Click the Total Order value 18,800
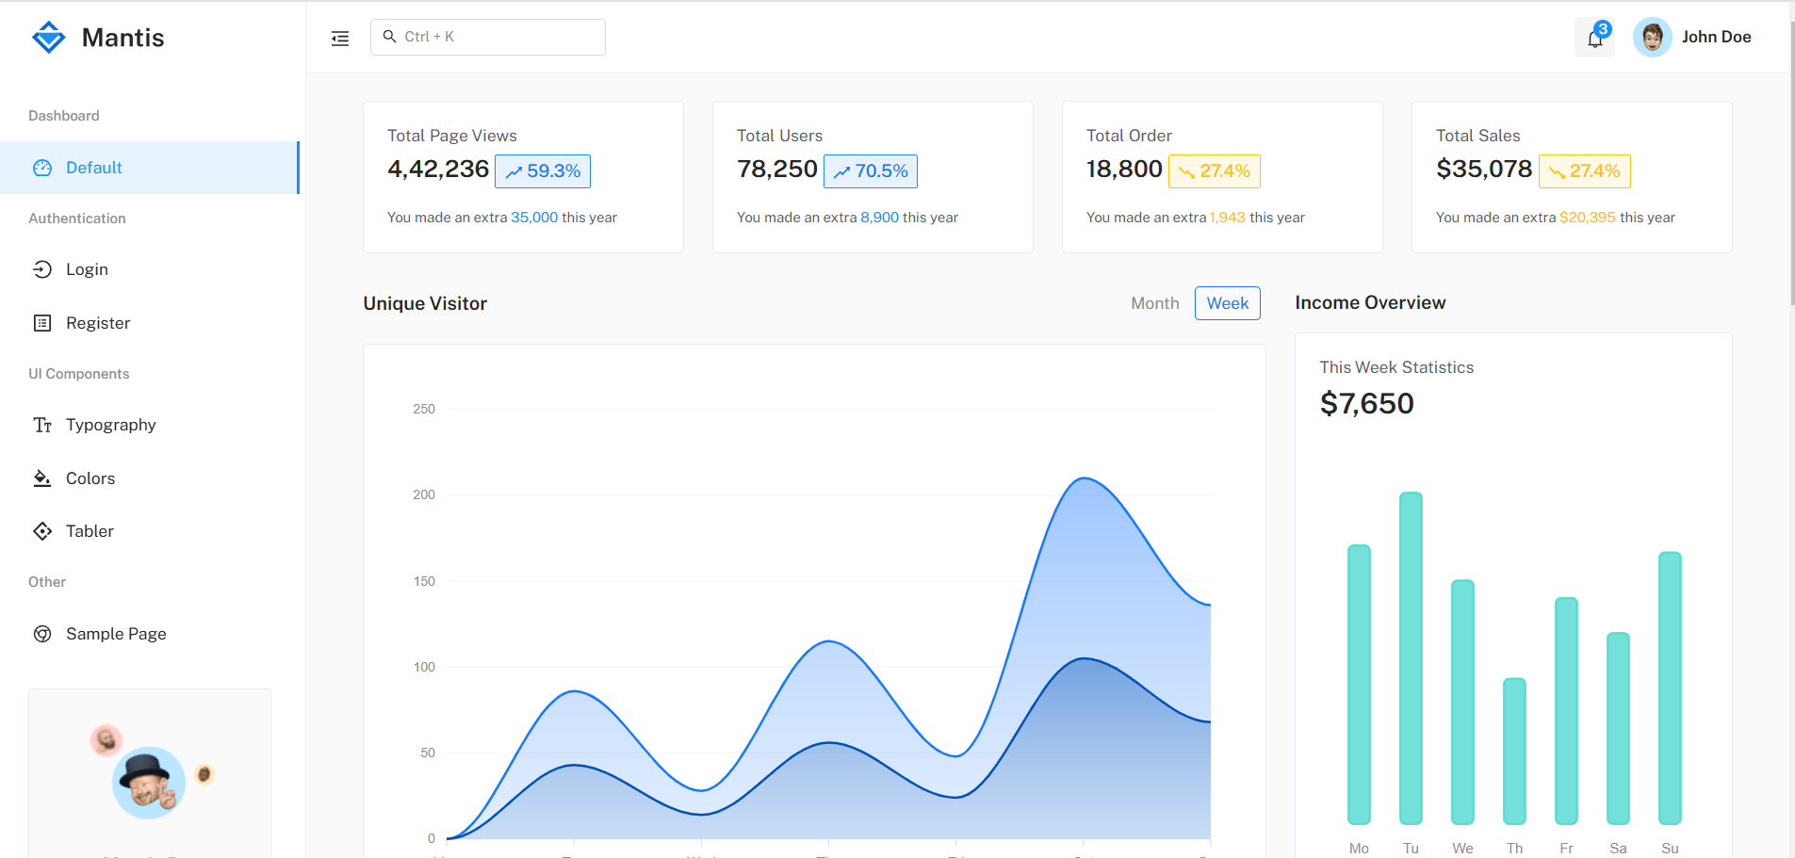The height and width of the screenshot is (858, 1795). coord(1124,169)
